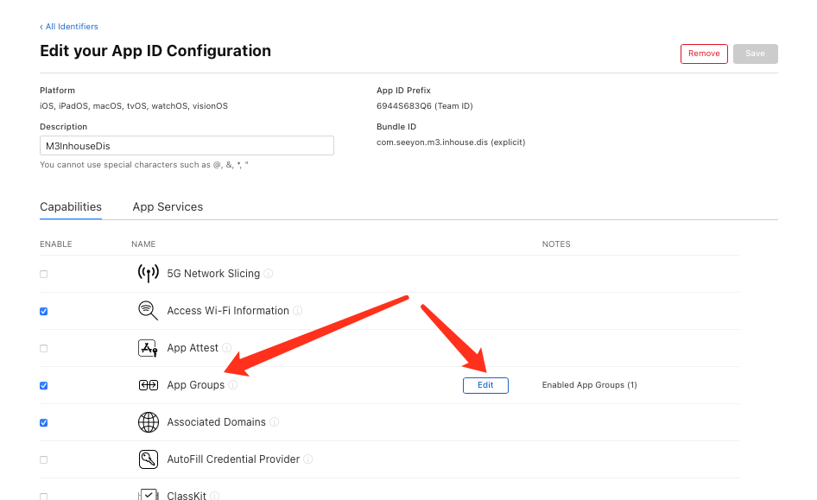Click the 5G Network Slicing antenna icon

tap(148, 274)
